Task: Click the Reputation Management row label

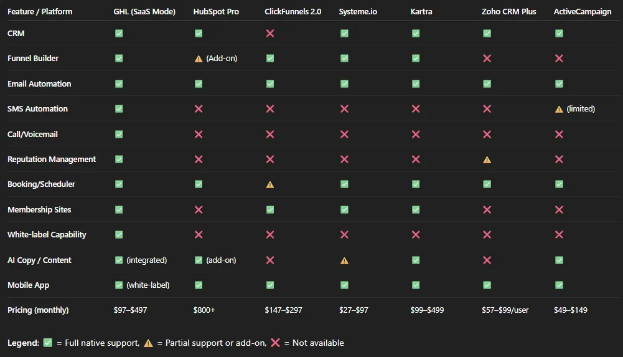Action: (x=52, y=159)
